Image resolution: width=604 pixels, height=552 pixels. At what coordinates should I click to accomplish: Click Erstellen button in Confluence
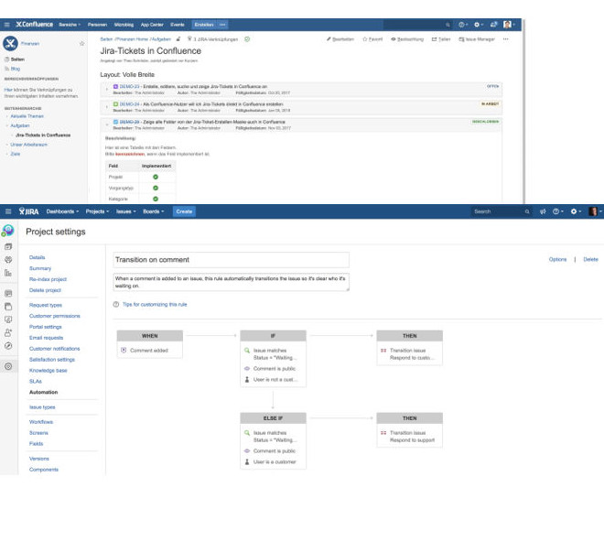(x=204, y=25)
